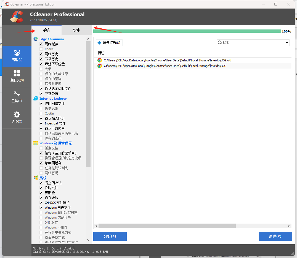Select the Windows 资源管理器 group heading
The image size is (297, 258).
pos(56,143)
